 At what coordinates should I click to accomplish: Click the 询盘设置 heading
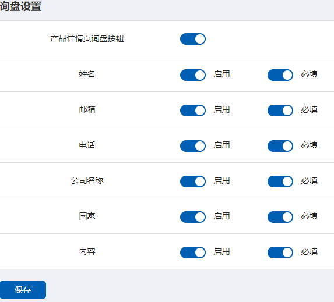(20, 6)
